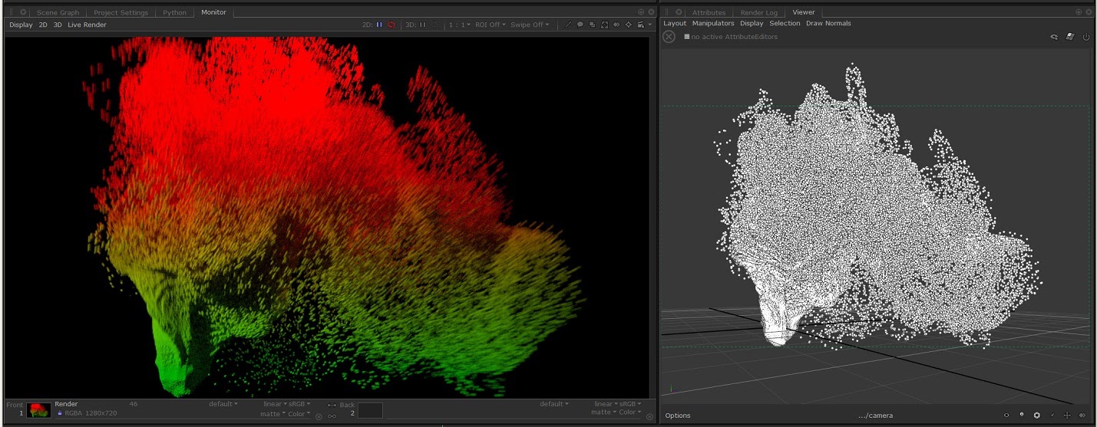Click the link buffers infinity icon

click(x=332, y=416)
